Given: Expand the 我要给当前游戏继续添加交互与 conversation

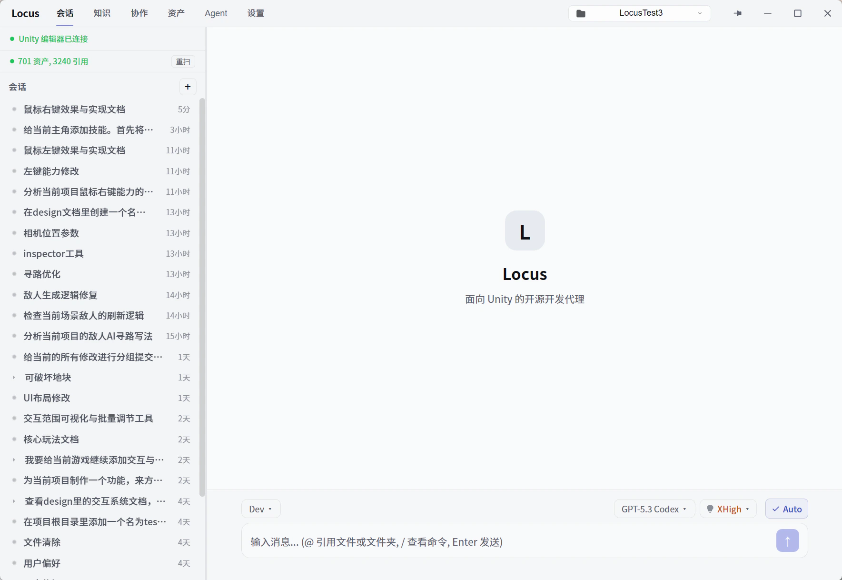Looking at the screenshot, I should point(14,460).
